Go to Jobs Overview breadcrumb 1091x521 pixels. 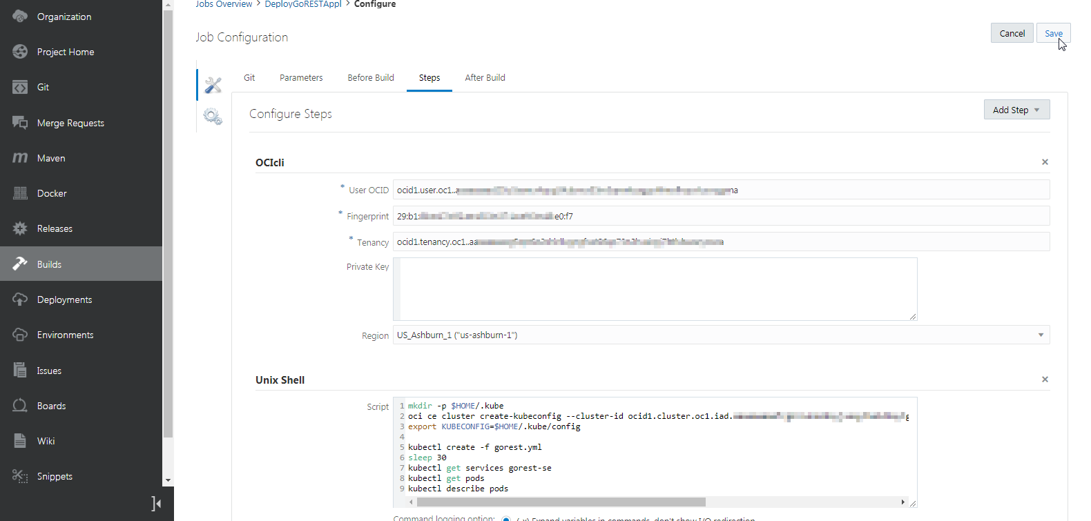(224, 4)
